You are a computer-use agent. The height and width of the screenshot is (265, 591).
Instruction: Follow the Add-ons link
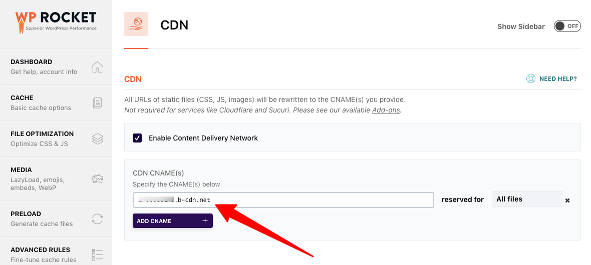386,110
